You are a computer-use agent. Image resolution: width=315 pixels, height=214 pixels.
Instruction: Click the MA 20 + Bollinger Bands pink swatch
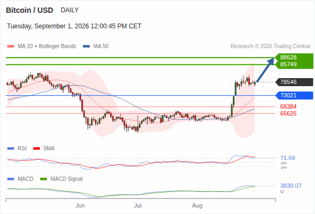pyautogui.click(x=11, y=47)
